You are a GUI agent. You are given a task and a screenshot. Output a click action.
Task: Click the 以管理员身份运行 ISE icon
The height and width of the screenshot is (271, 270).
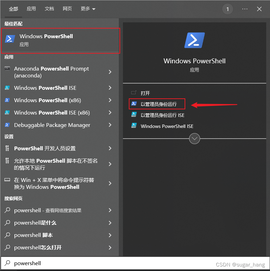(134, 115)
